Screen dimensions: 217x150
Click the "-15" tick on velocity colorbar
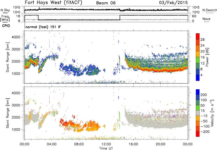204,116
